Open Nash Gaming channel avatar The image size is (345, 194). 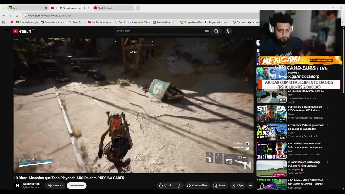(17, 185)
